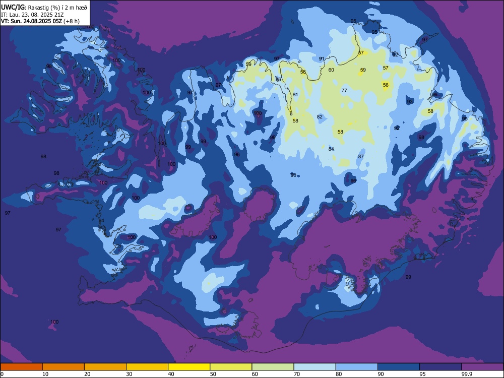Click the legend tick label 50
504x378 pixels.
pyautogui.click(x=213, y=374)
